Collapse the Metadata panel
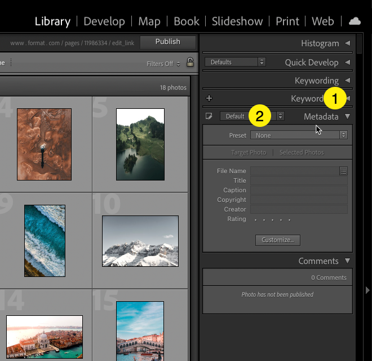This screenshot has width=372, height=361. [347, 117]
